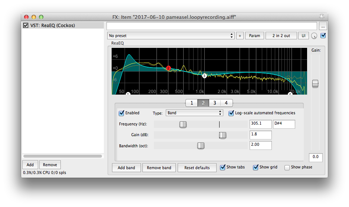Switch to band tab 1
The height and width of the screenshot is (207, 349).
tap(192, 103)
